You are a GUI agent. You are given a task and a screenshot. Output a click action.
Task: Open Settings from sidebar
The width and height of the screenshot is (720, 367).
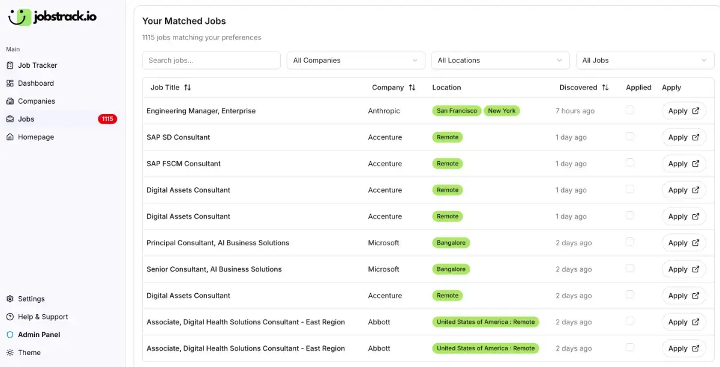pos(62,299)
